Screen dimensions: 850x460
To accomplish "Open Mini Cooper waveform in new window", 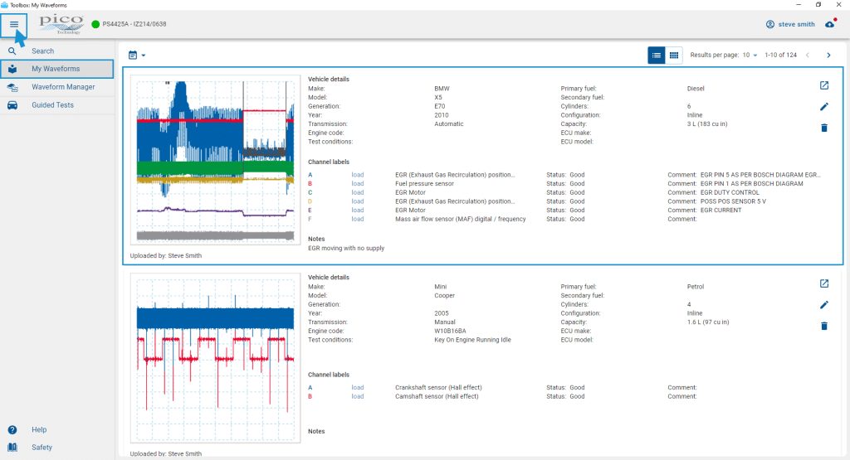I will tap(824, 283).
